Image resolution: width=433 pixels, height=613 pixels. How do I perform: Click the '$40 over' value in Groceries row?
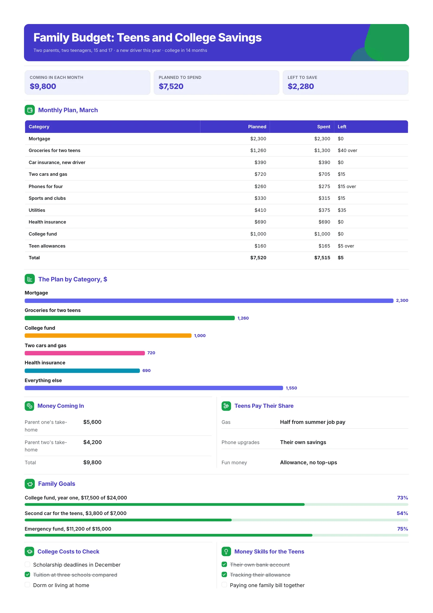[347, 150]
